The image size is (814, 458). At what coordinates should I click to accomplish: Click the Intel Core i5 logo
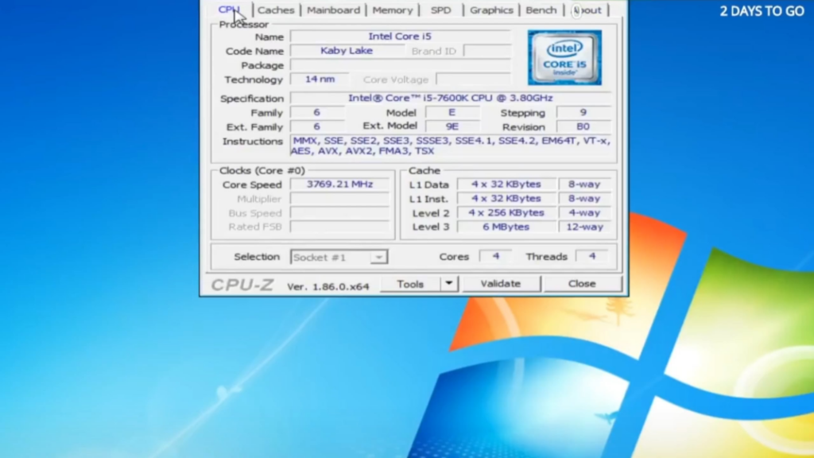point(564,57)
